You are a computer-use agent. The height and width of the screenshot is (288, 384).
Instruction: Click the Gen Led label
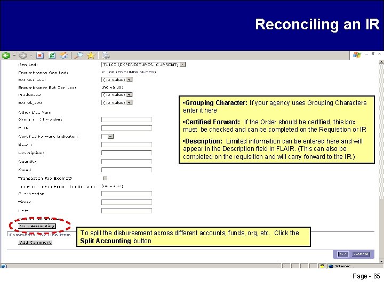click(28, 65)
